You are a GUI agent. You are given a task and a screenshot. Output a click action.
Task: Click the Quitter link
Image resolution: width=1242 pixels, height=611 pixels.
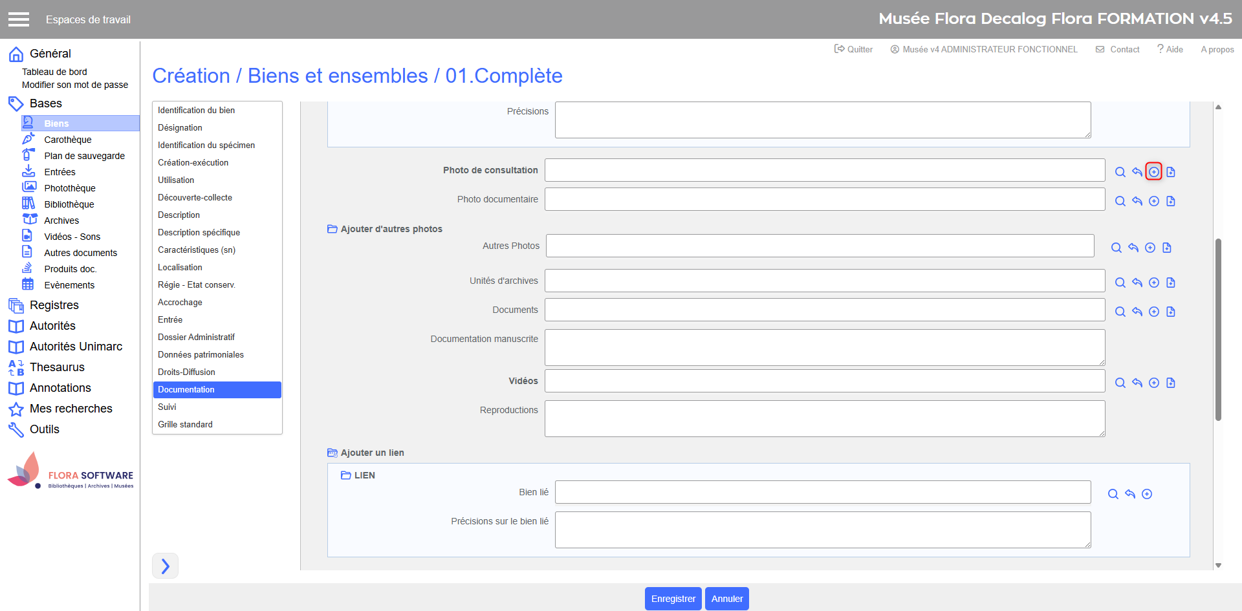pos(853,49)
